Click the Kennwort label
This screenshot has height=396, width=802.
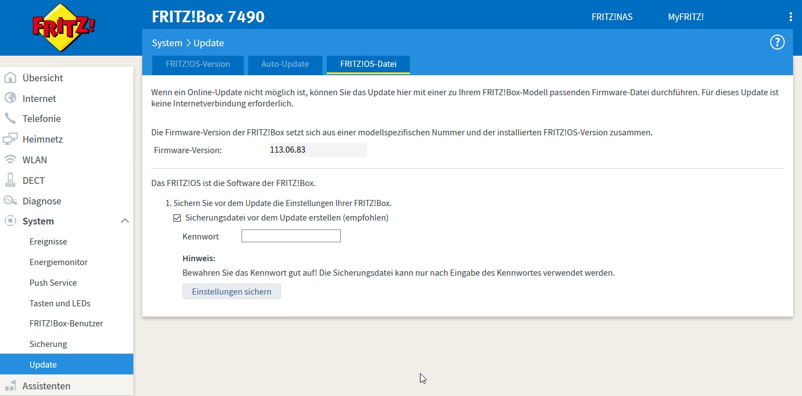click(x=201, y=236)
